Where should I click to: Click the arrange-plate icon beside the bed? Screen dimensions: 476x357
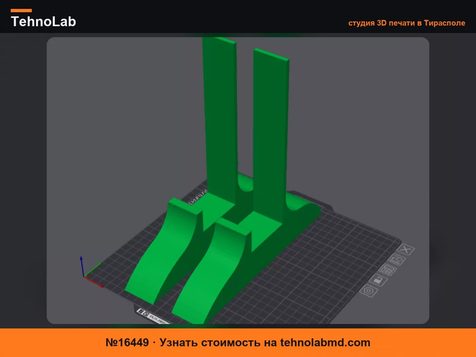[388, 270]
